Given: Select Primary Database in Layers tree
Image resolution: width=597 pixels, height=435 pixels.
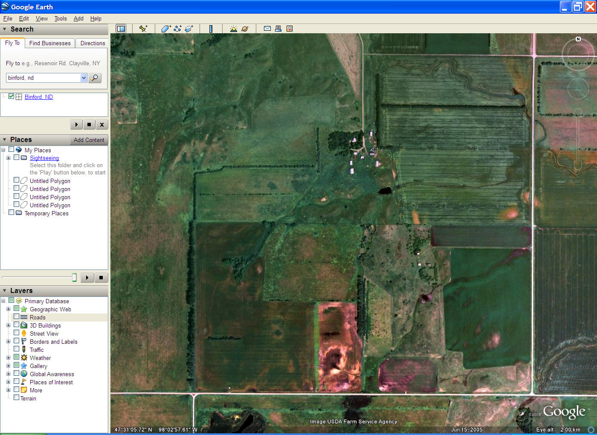Looking at the screenshot, I should (x=46, y=301).
